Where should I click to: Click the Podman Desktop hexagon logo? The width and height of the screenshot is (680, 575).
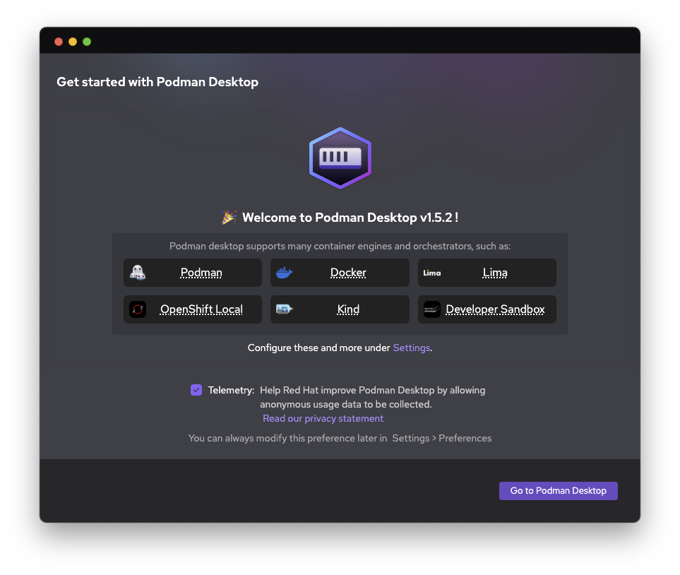coord(340,158)
